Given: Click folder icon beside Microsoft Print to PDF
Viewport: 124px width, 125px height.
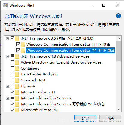Looking at the screenshot, I should point(17,110).
